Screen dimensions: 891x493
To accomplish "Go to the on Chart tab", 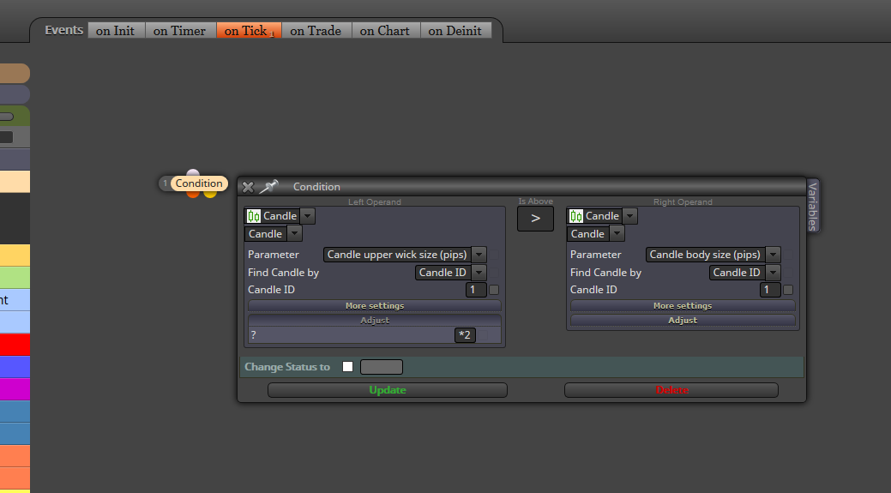I will click(x=385, y=31).
